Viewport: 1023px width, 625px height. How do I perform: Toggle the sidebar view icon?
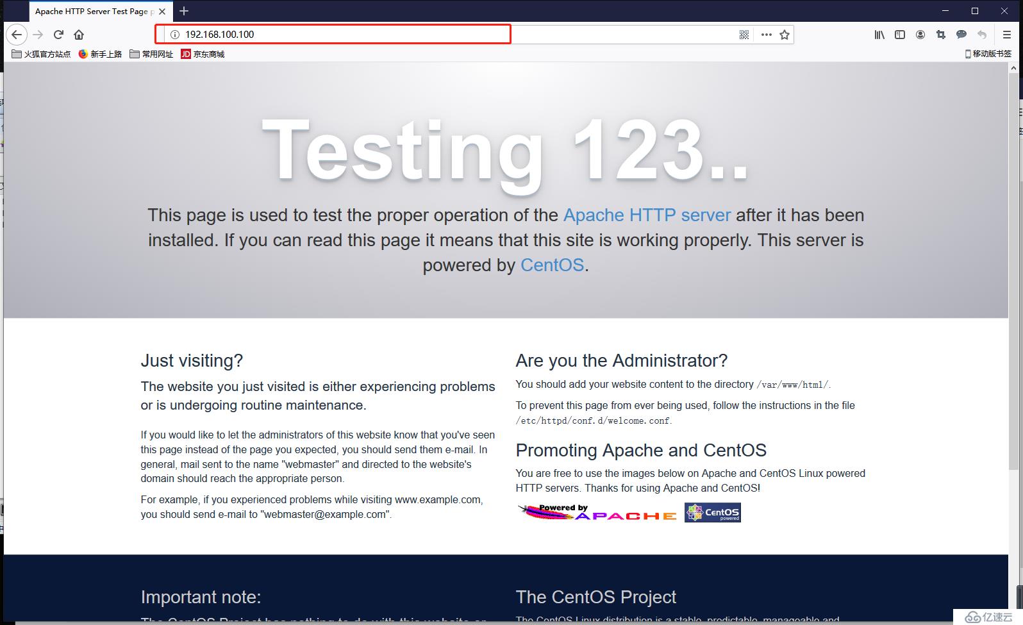pyautogui.click(x=900, y=35)
